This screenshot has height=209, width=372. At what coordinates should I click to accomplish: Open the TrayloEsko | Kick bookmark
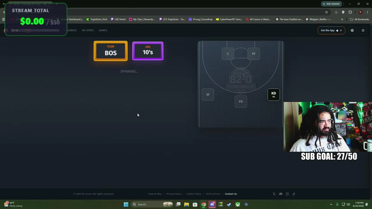coord(97,19)
